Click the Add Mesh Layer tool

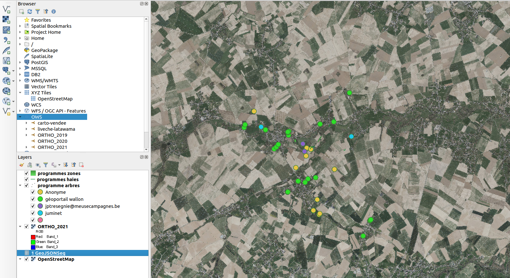point(6,30)
